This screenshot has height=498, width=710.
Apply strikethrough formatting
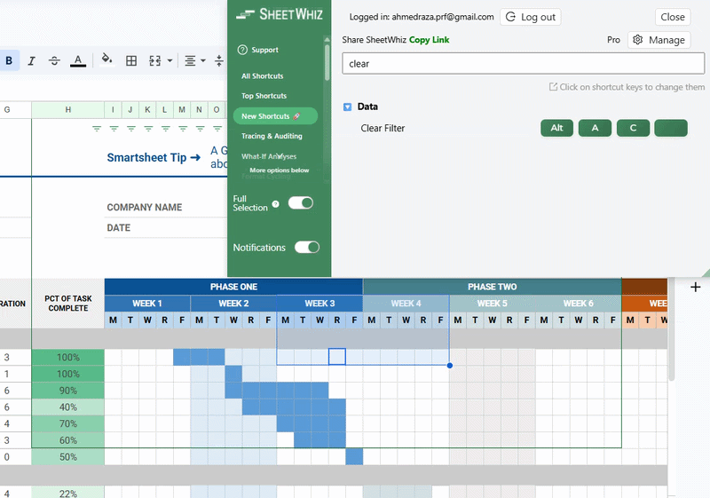point(54,60)
